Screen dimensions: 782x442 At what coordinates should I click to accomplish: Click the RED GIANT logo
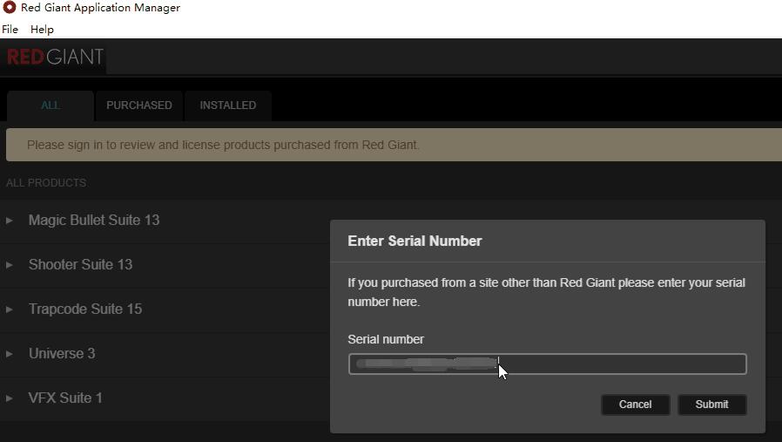(55, 57)
